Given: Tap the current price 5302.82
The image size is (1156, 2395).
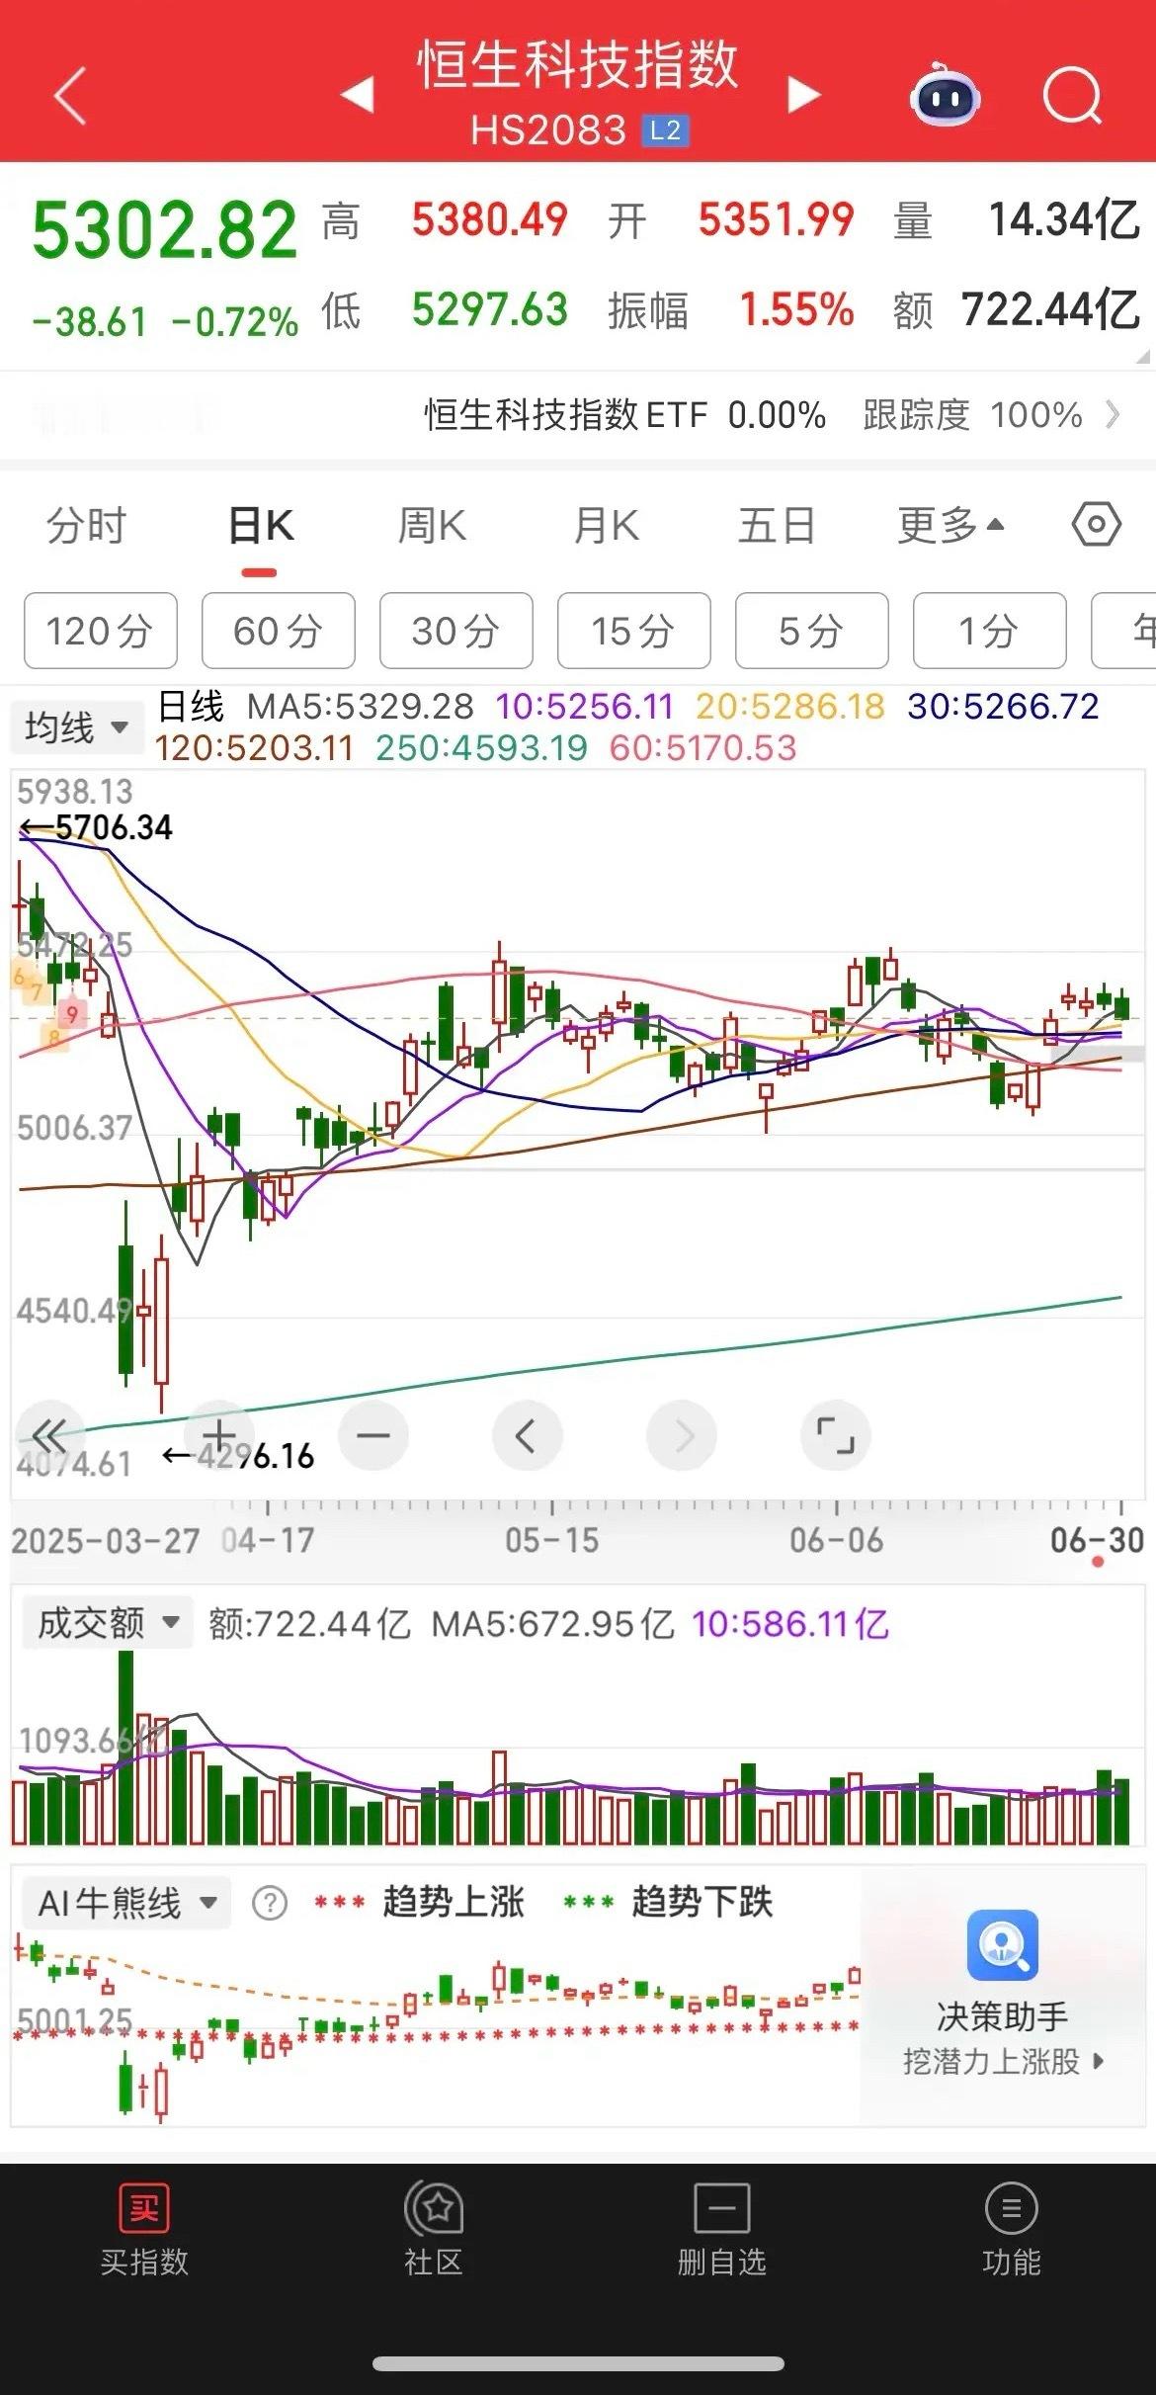Looking at the screenshot, I should click(x=164, y=230).
